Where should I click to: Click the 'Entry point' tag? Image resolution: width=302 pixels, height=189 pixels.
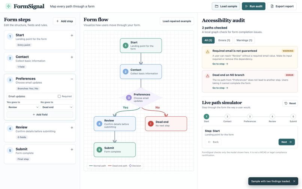24,45
